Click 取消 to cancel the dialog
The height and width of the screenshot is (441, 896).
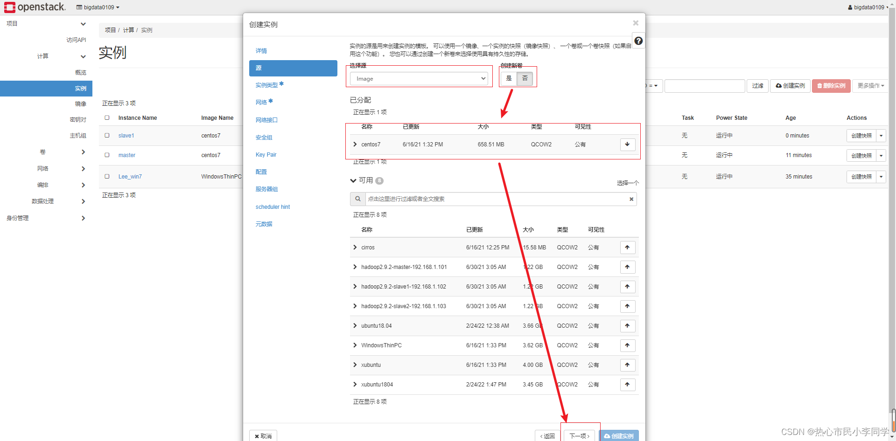(263, 436)
